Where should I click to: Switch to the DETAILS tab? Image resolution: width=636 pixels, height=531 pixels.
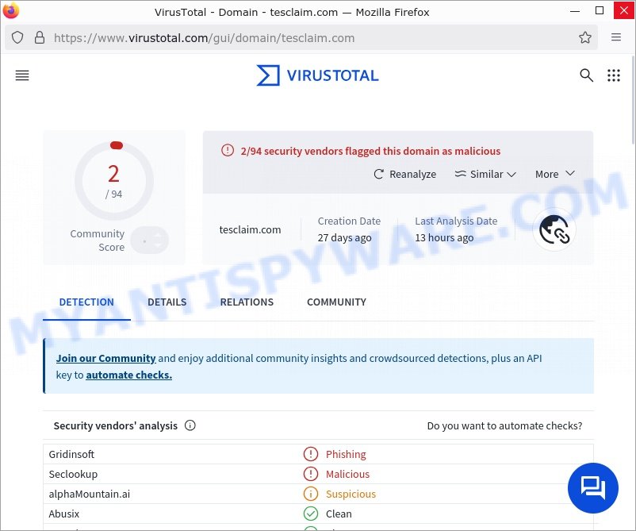(x=167, y=302)
